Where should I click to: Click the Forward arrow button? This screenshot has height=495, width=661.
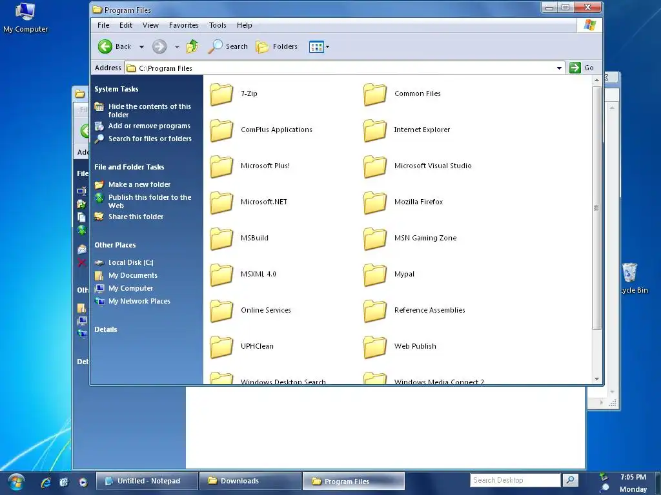pos(159,46)
